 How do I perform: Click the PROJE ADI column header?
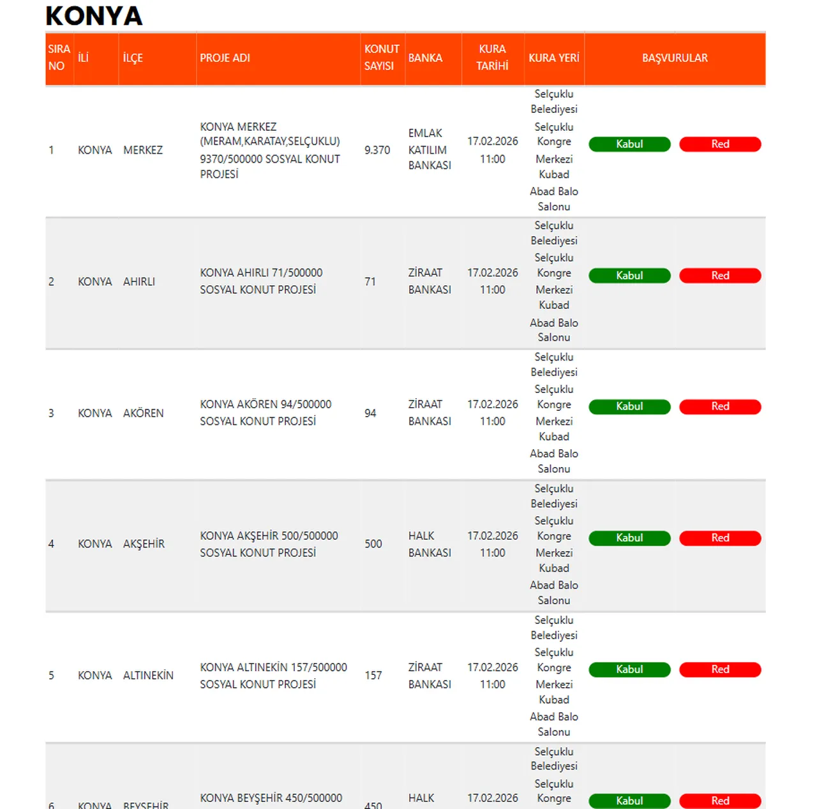(x=225, y=58)
